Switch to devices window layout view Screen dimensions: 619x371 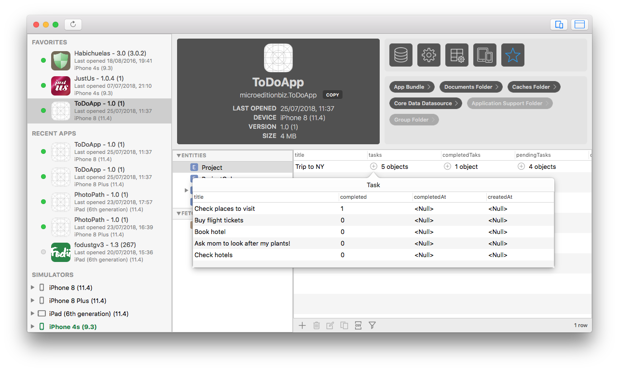tap(559, 25)
